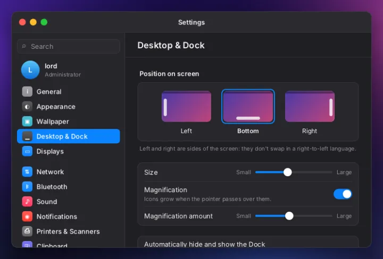The height and width of the screenshot is (259, 383).
Task: Click the Administrator subtitle text
Action: (63, 74)
